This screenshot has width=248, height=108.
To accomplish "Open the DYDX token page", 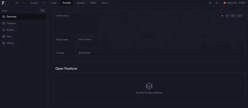I will point(93,3).
